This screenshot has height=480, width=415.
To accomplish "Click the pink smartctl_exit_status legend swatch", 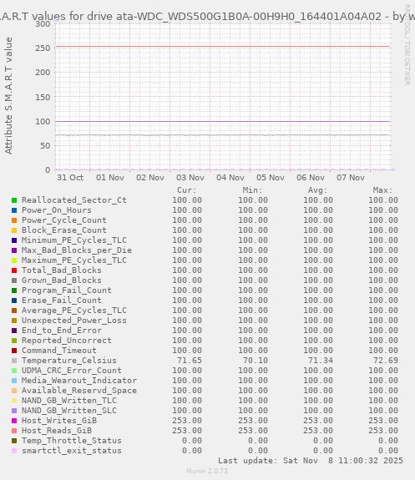I will [14, 451].
